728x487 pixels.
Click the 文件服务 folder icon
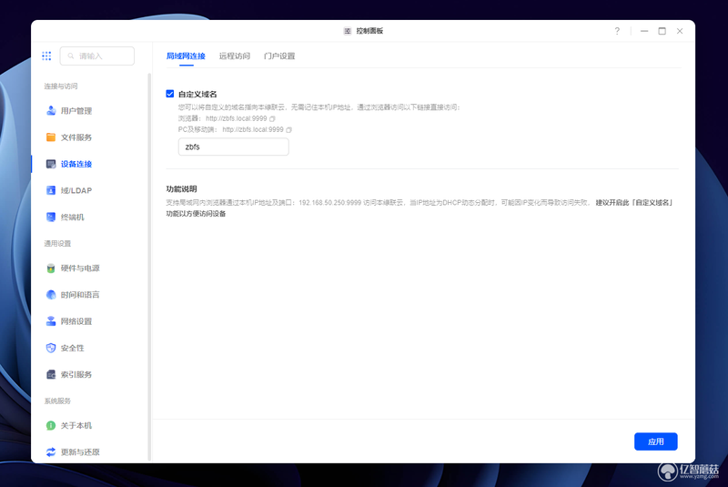pos(51,137)
